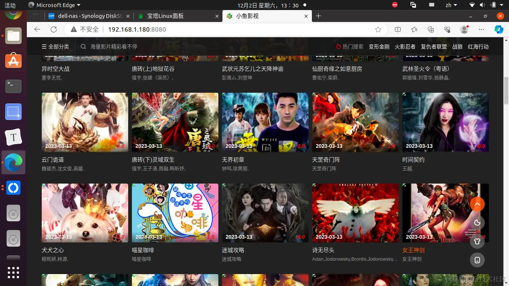The height and width of the screenshot is (286, 509).
Task: Close the 宝塔Linux面板 tab
Action: point(217,16)
